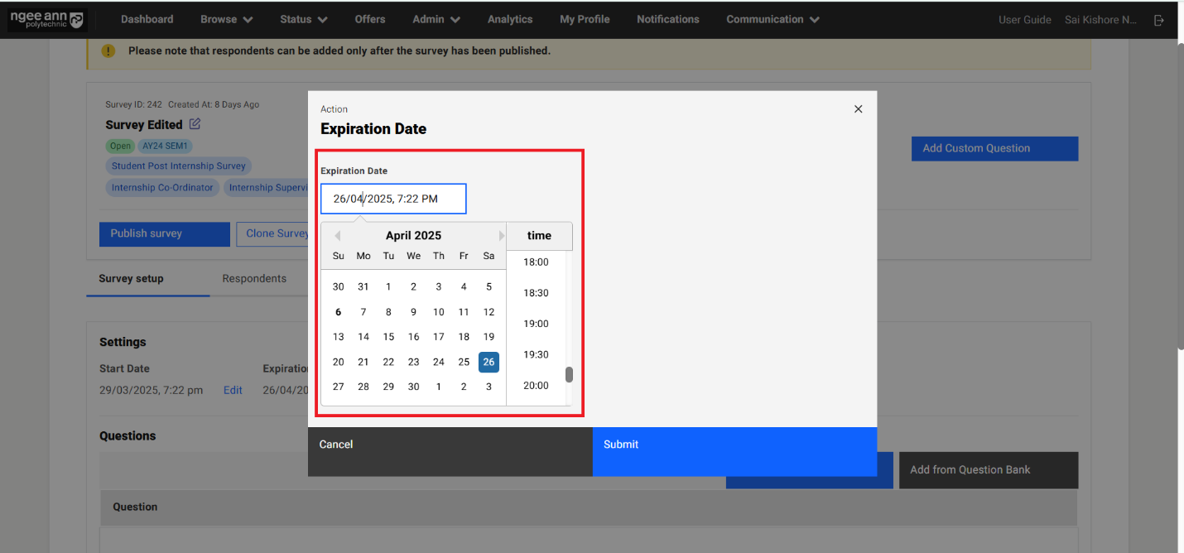Expand the Status dropdown menu

(303, 19)
